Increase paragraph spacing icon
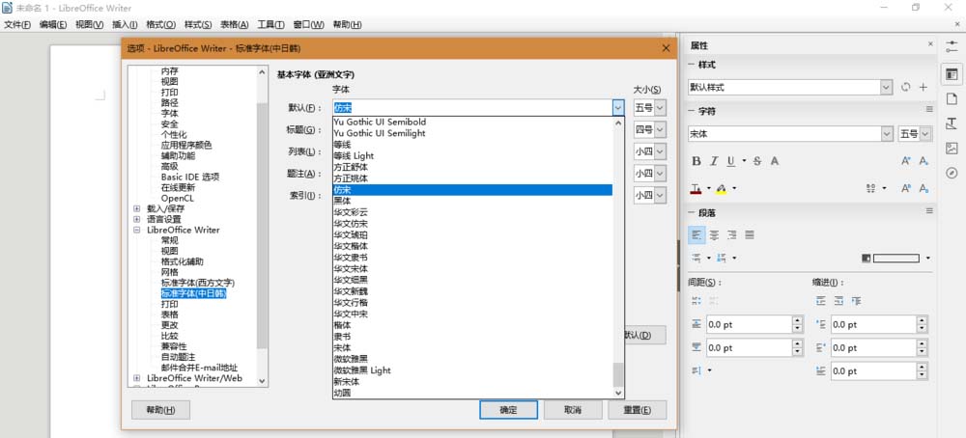This screenshot has width=966, height=438. (x=696, y=301)
